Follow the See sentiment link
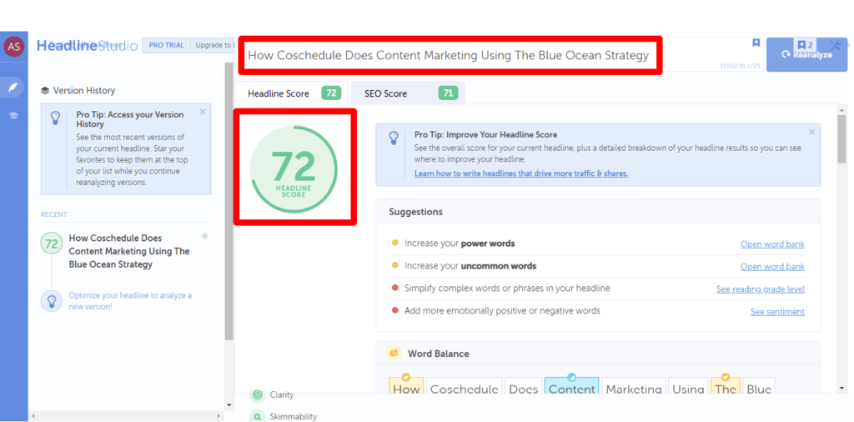Screen dimensions: 854x422 [777, 311]
